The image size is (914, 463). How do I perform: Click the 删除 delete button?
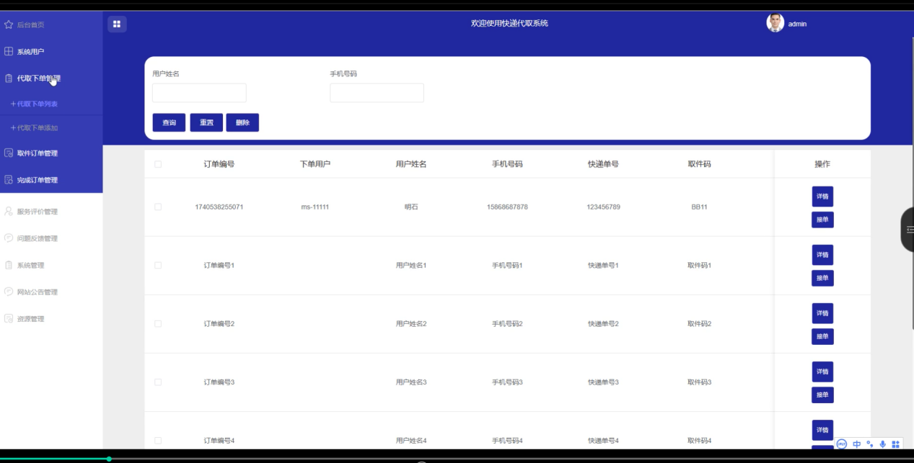point(242,122)
